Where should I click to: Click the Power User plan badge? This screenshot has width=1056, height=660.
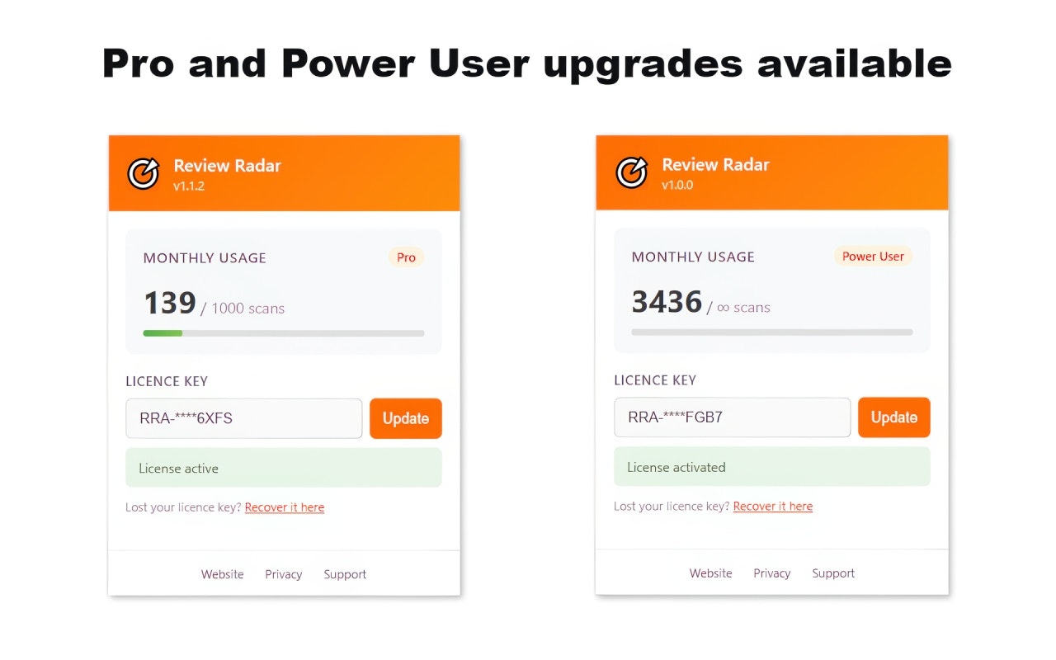873,256
